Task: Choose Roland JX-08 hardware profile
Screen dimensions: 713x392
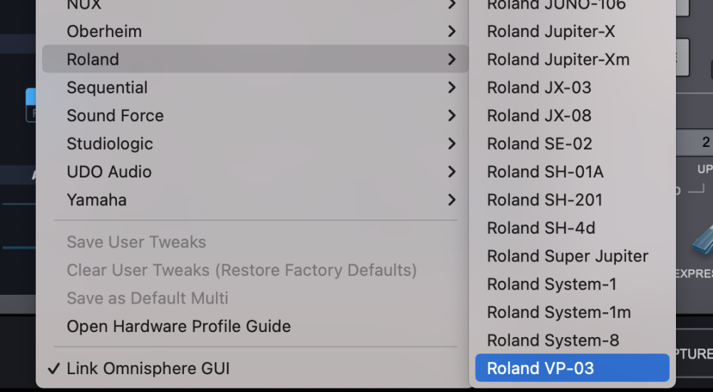Action: point(539,115)
